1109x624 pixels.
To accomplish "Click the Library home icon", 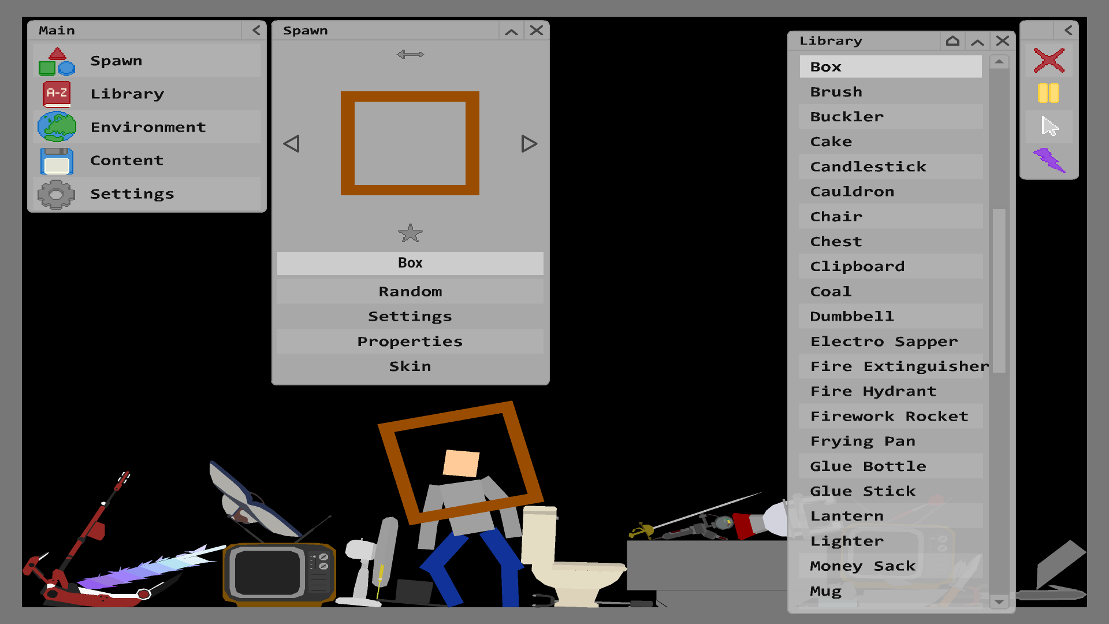I will tap(952, 41).
